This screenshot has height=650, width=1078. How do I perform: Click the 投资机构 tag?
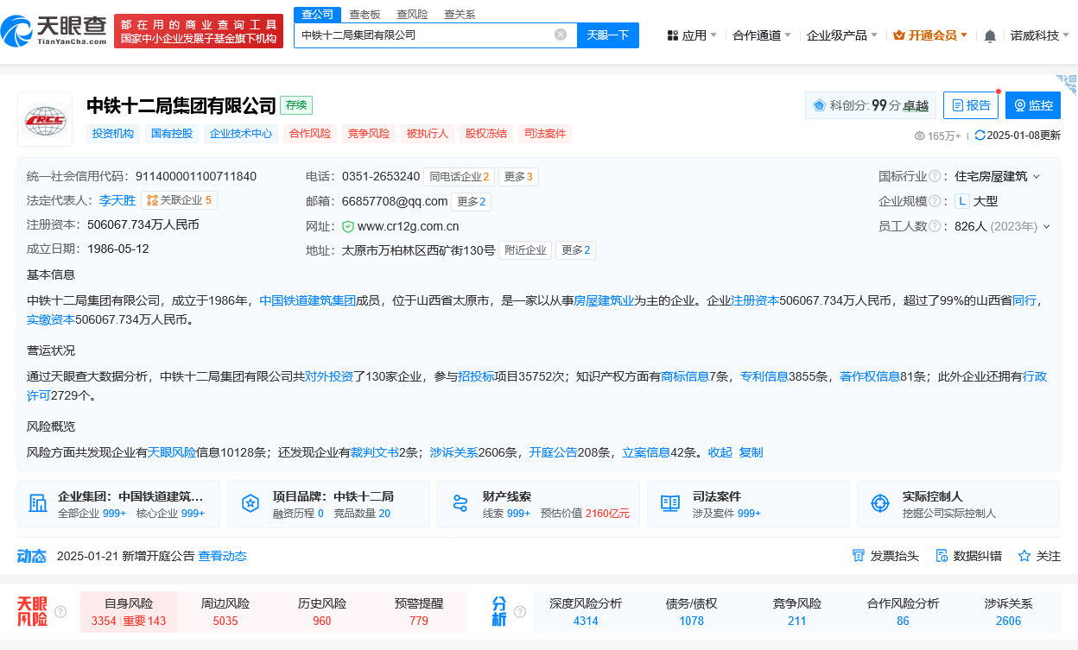point(113,134)
